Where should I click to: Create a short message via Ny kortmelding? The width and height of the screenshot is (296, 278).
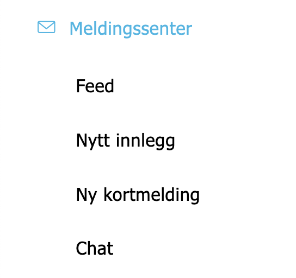(x=138, y=195)
